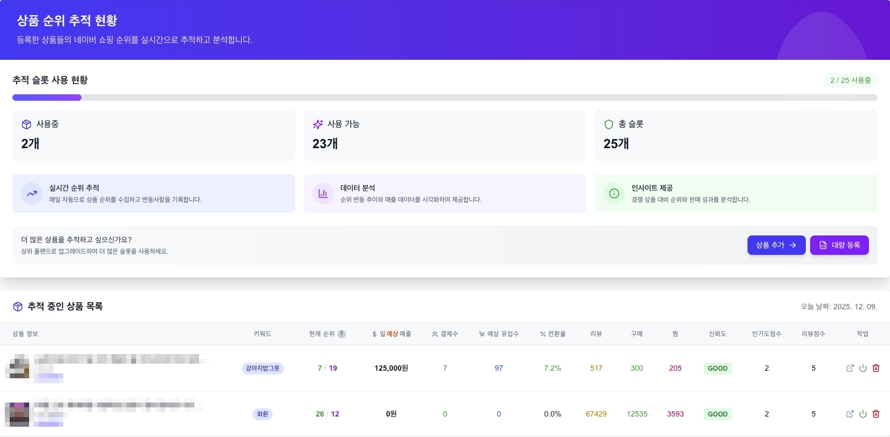Click the 2 / 25 사용중 badge
Screen dimensions: 890x437
(851, 80)
